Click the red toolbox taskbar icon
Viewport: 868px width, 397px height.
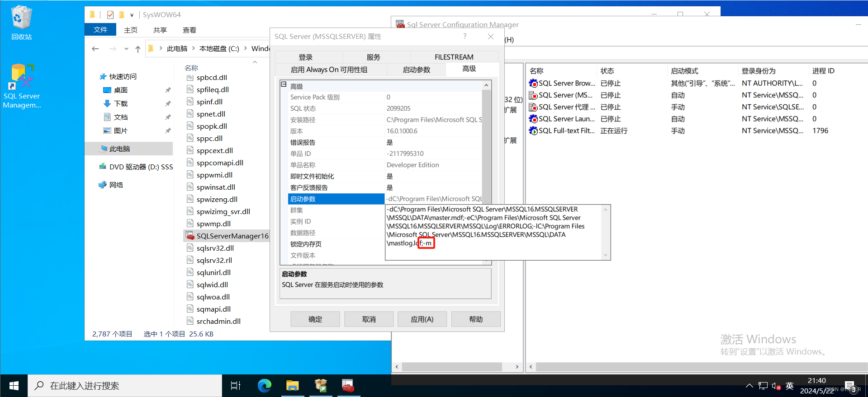pyautogui.click(x=348, y=386)
